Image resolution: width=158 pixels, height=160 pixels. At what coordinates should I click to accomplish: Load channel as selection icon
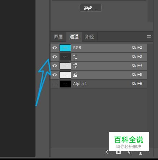click(108, 152)
